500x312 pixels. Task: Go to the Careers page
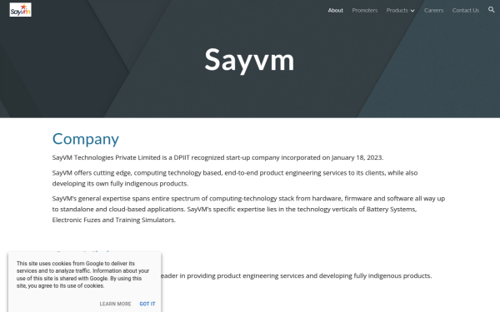click(433, 11)
